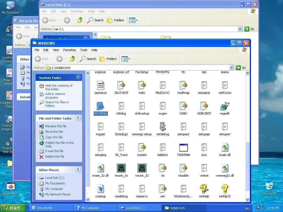Click Hide the contents of this folder

(x=59, y=87)
